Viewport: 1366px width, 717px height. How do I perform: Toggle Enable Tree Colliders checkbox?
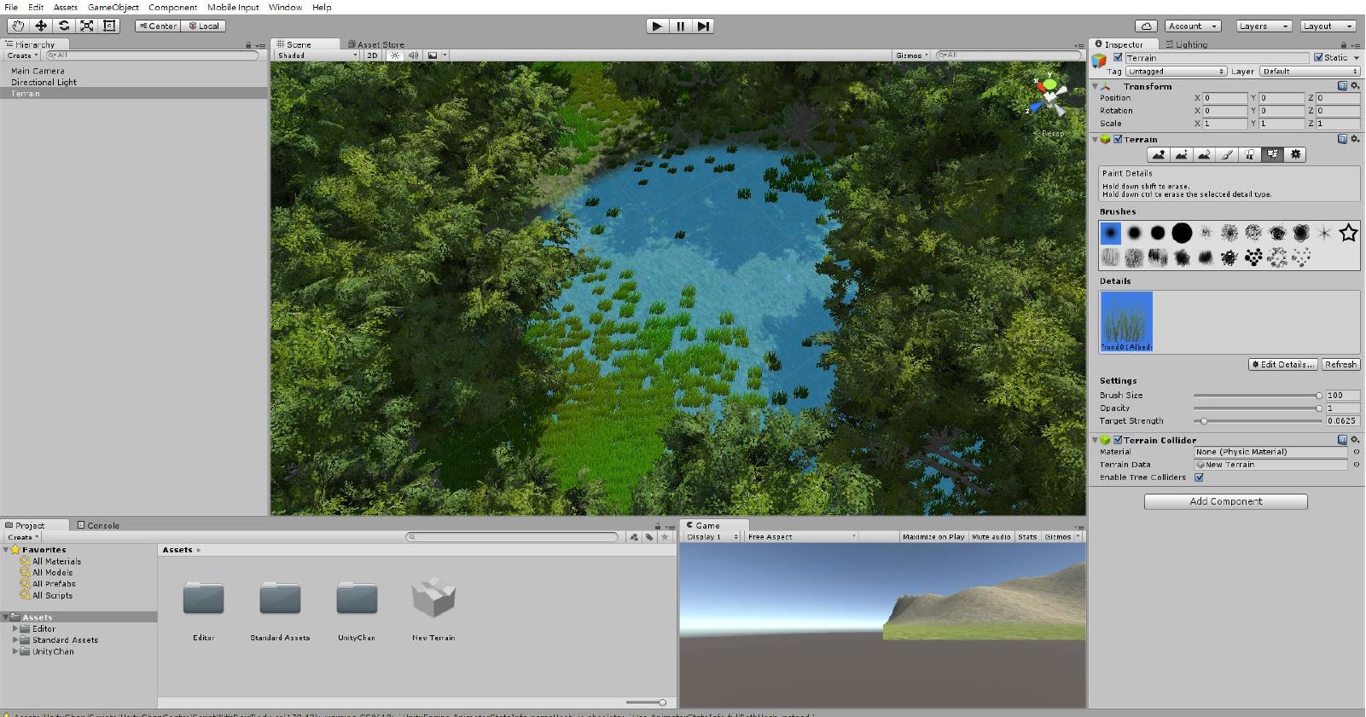(x=1199, y=477)
